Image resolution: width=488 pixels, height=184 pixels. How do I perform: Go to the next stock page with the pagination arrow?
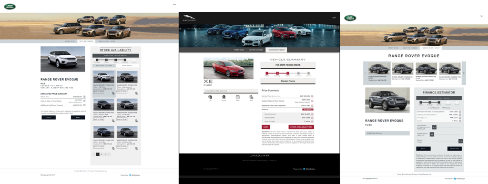tap(109, 154)
